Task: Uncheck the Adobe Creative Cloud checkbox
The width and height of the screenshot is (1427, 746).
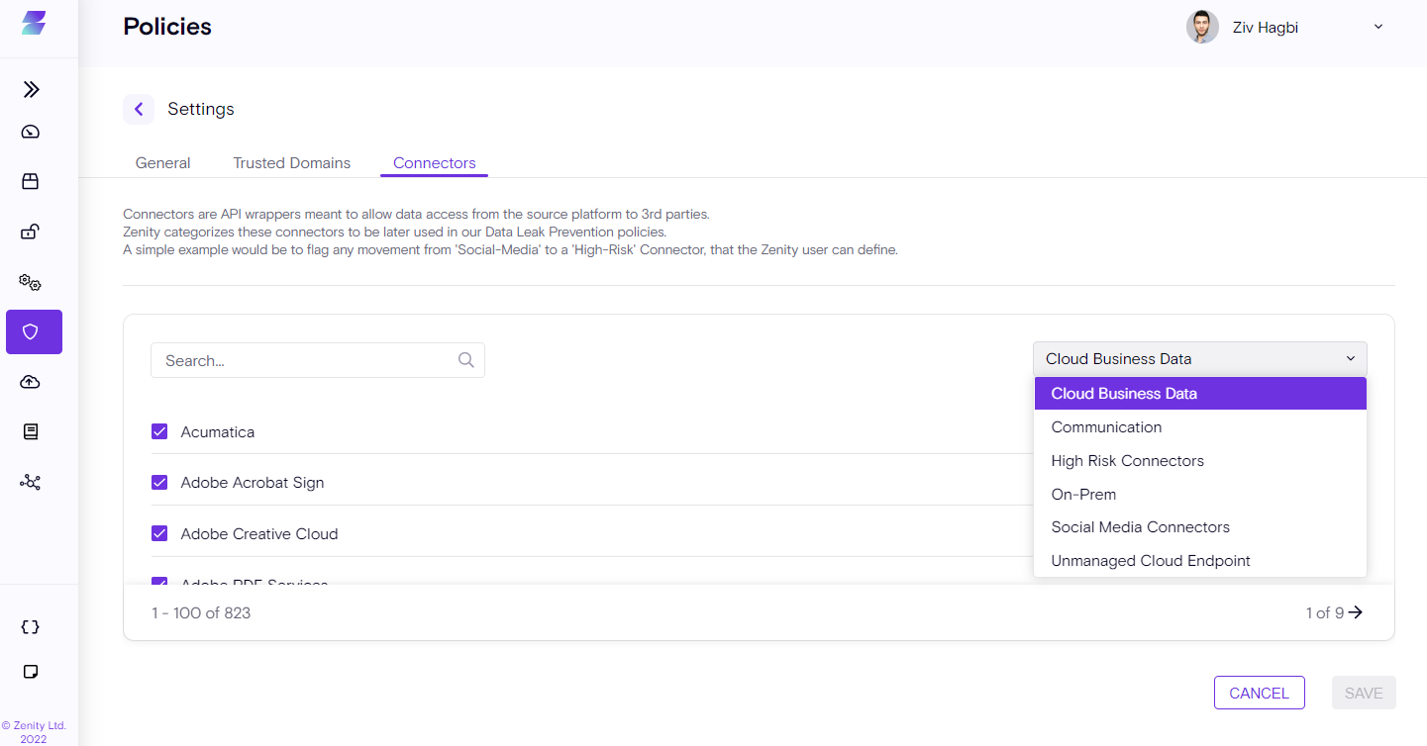Action: tap(159, 533)
